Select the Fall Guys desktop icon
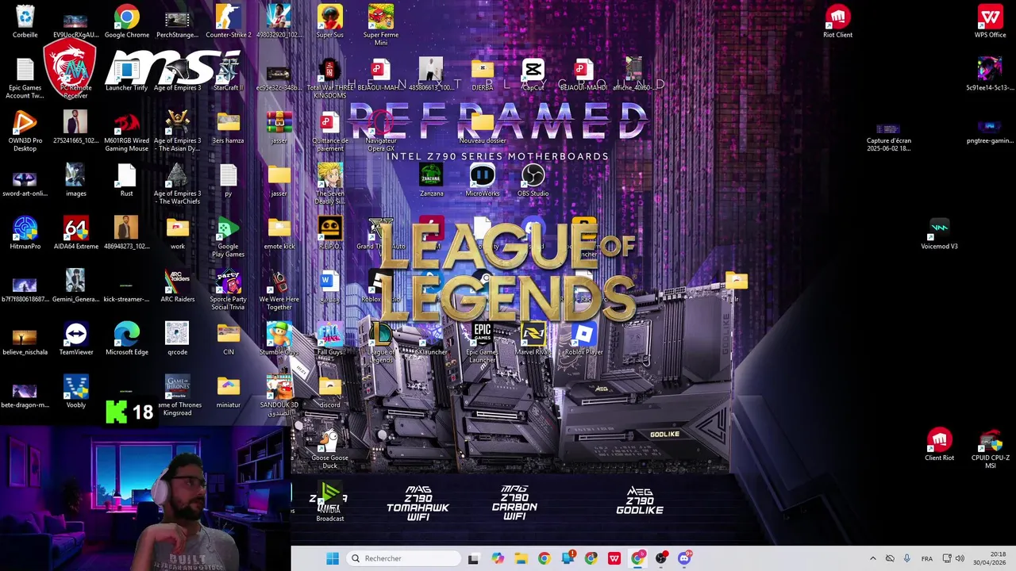 (x=330, y=339)
